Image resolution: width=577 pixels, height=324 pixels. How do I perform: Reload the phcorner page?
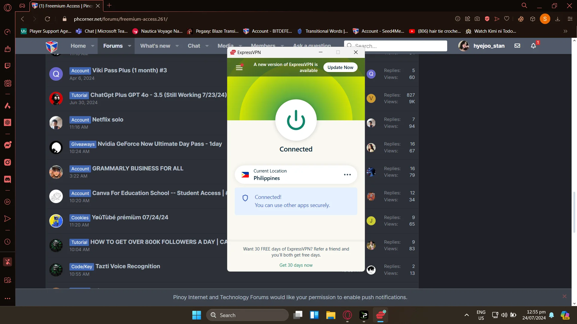tap(47, 19)
